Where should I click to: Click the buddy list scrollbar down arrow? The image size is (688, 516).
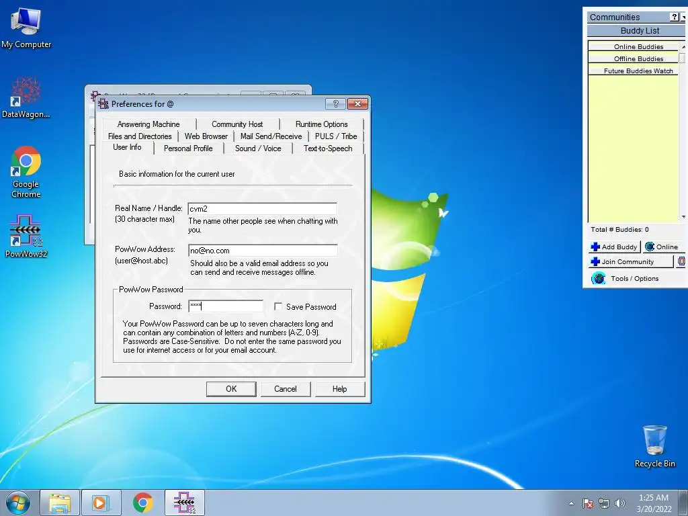coord(683,217)
